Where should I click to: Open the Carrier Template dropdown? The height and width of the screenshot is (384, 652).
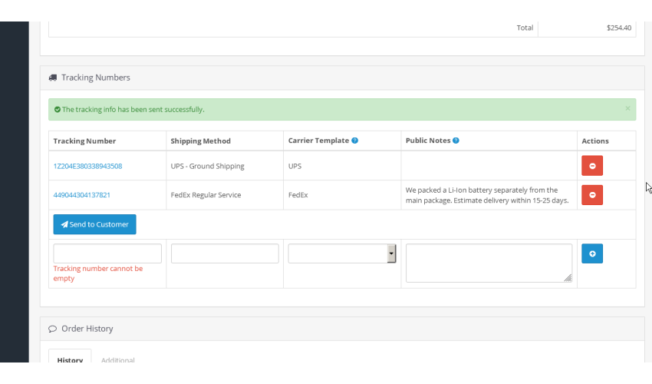click(x=342, y=253)
